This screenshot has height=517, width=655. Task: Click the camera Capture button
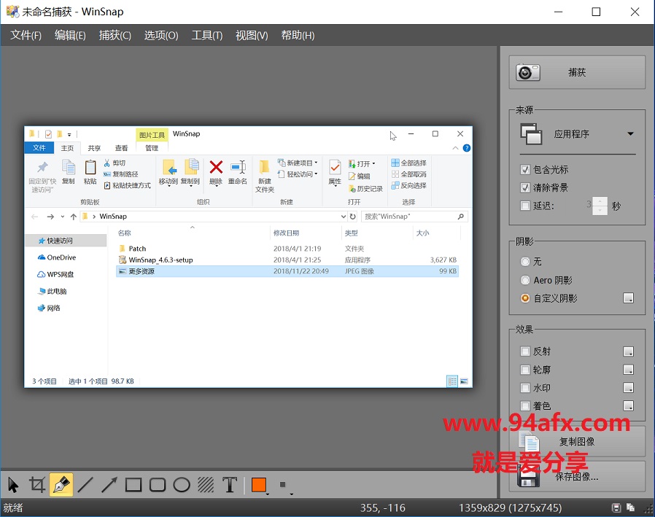click(x=577, y=72)
